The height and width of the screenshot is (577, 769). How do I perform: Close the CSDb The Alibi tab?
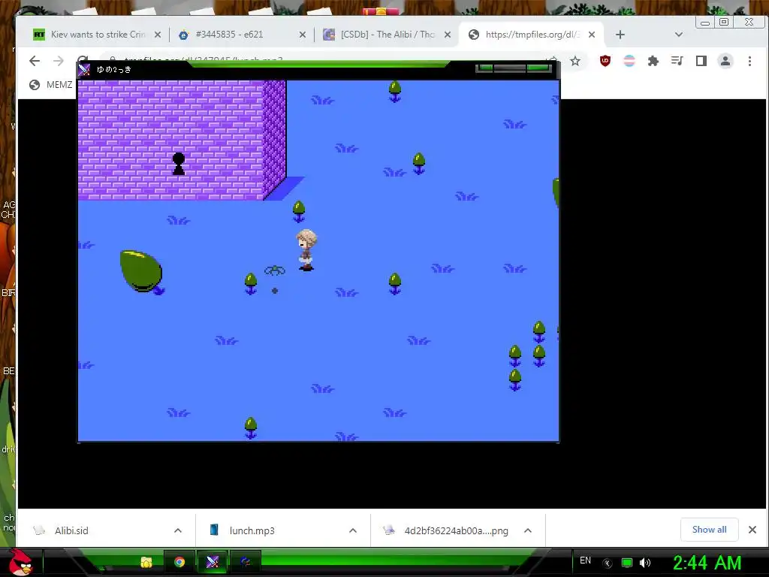point(448,35)
